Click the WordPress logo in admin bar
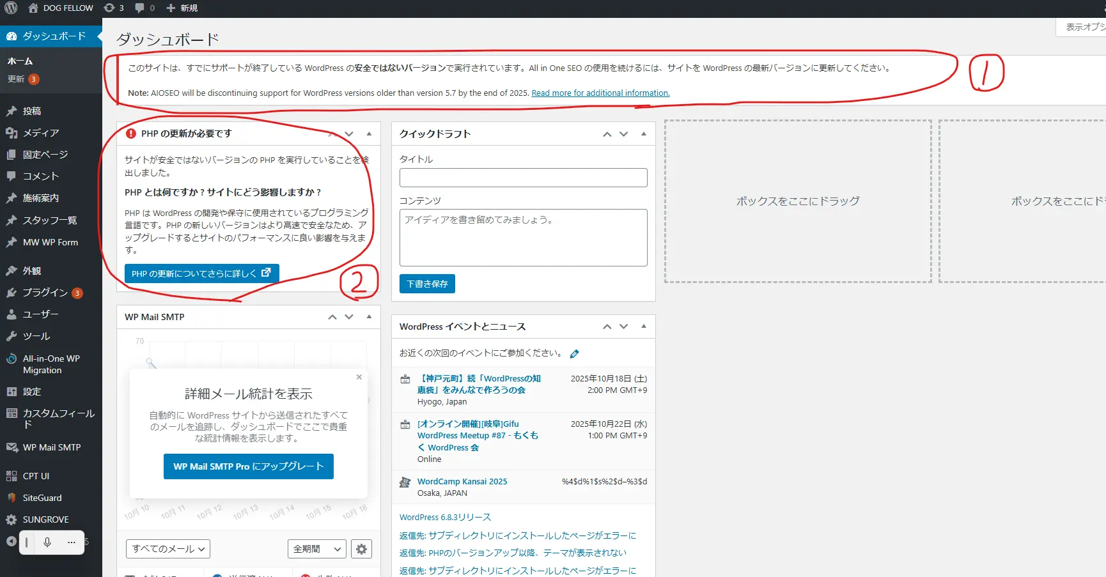 11,8
